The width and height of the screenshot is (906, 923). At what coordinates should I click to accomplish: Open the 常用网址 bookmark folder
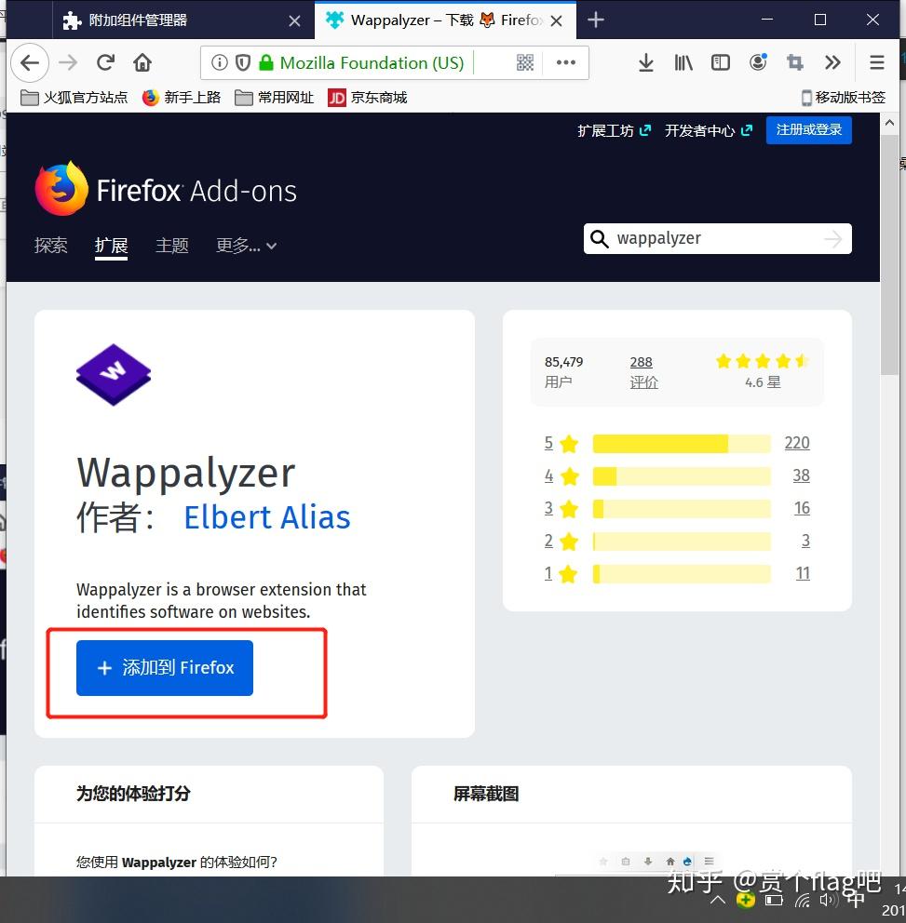coord(274,98)
